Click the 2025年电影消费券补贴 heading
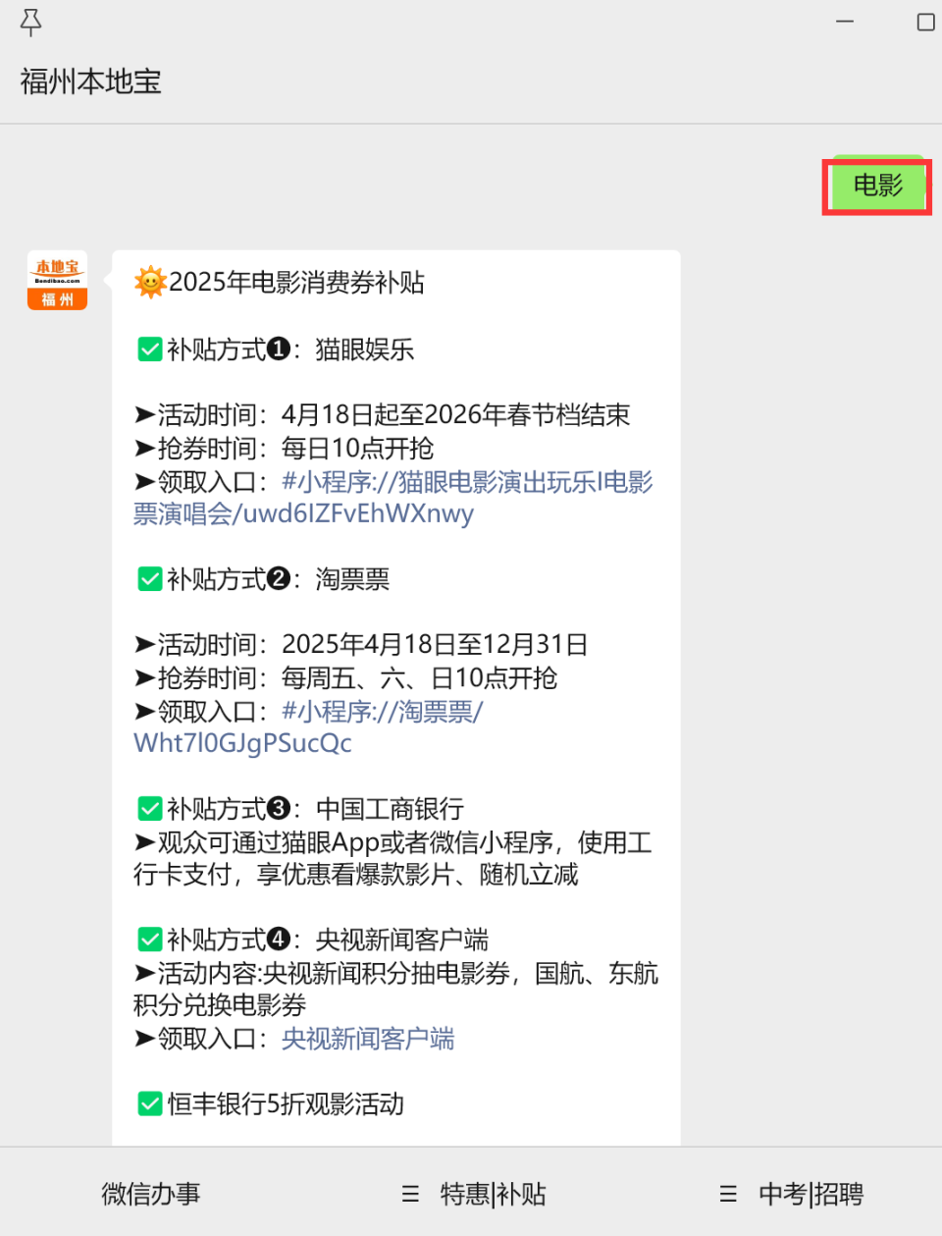This screenshot has height=1236, width=942. pyautogui.click(x=296, y=283)
